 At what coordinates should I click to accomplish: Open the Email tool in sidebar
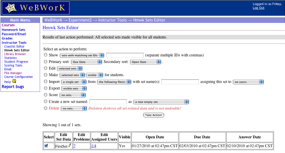click(8, 69)
